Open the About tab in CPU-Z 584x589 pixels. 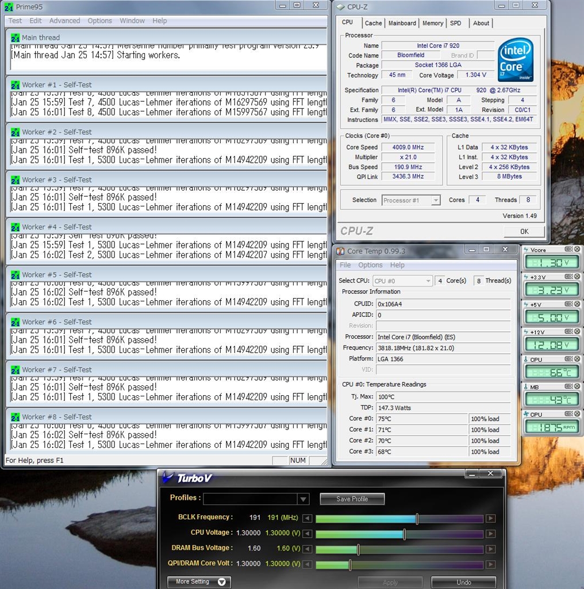pos(481,23)
